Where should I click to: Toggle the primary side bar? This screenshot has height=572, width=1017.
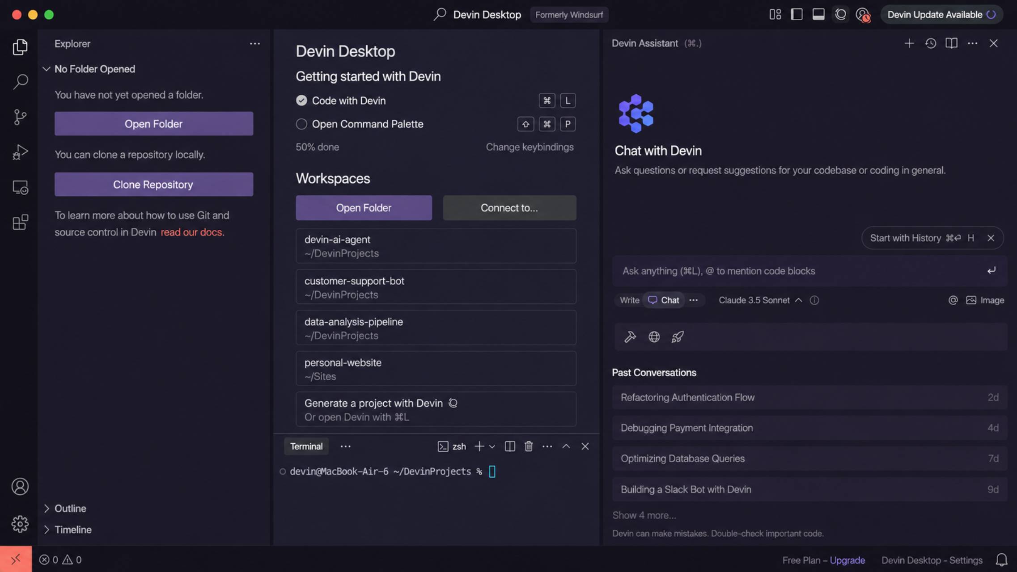click(x=797, y=14)
